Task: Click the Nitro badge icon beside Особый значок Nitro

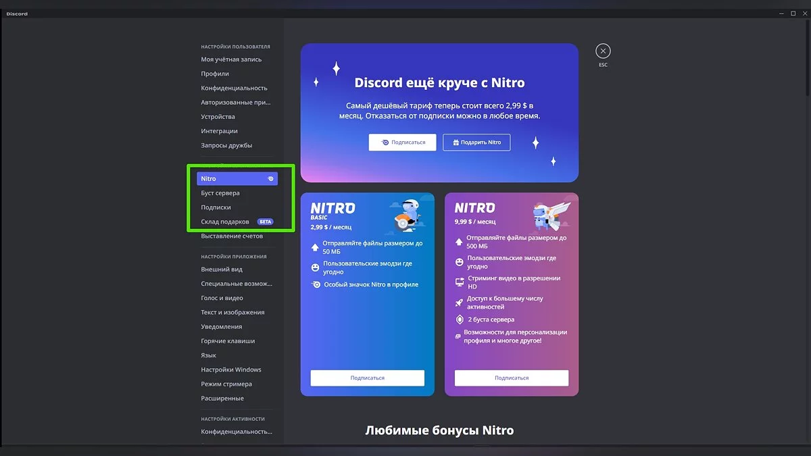Action: (x=315, y=284)
